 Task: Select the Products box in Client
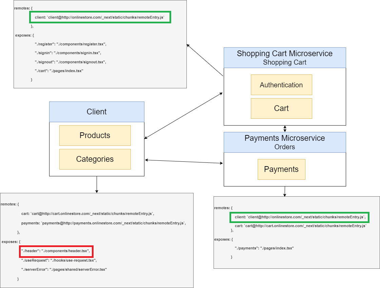point(95,135)
